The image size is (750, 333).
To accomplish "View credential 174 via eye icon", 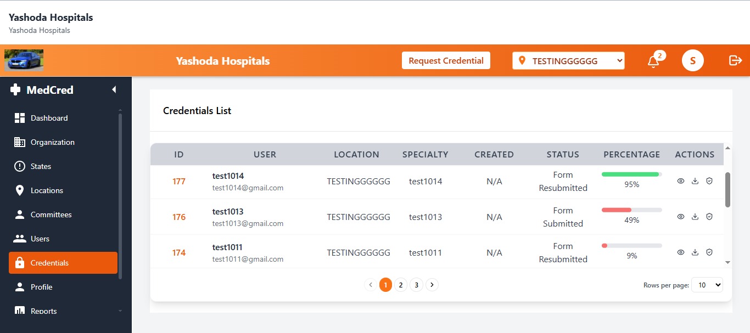I will 681,252.
